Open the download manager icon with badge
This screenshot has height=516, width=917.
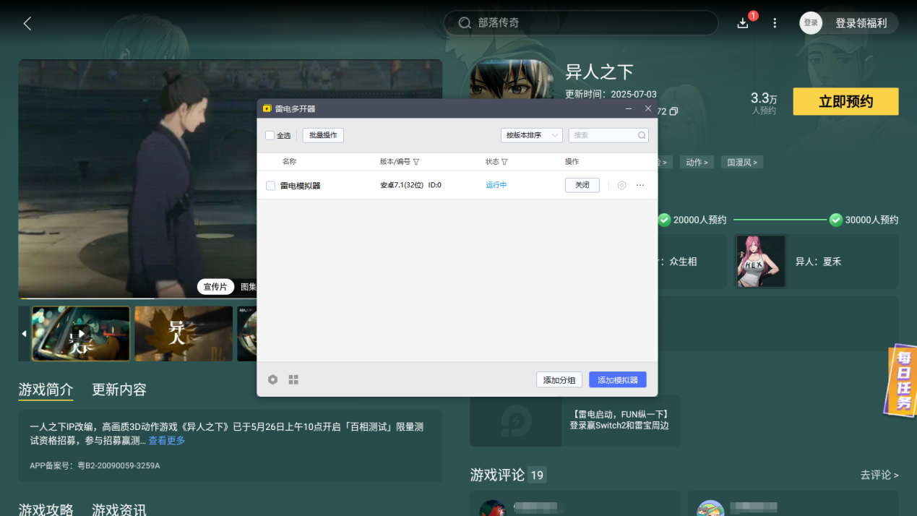742,22
